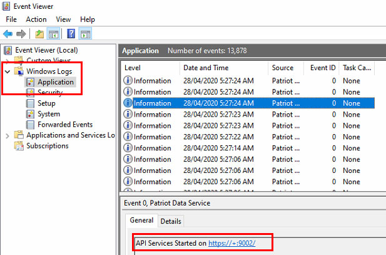Image resolution: width=386 pixels, height=255 pixels.
Task: Click the Applications and Services Logs folder icon
Action: tap(19, 135)
